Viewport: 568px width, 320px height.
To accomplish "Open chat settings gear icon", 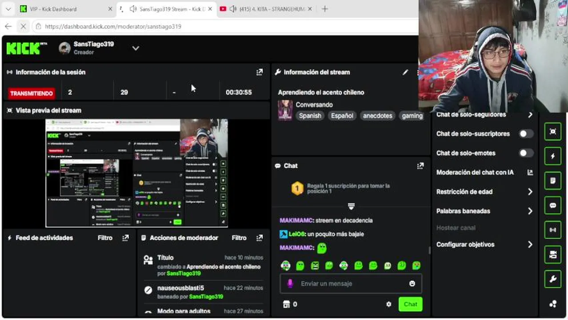I will tap(389, 304).
